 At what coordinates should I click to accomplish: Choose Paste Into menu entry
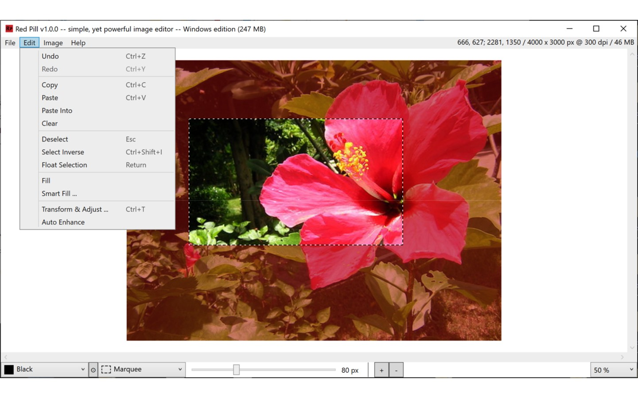pos(57,111)
